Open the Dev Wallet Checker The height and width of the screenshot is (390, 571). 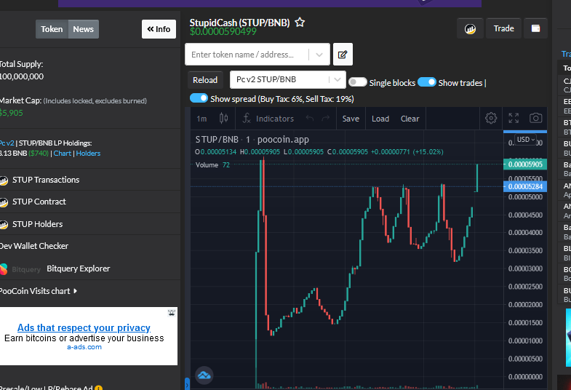(34, 246)
